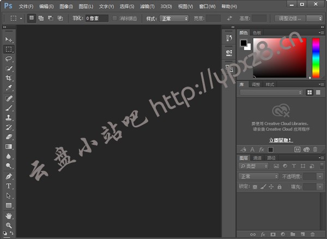
Task: Open the layer filter 类型 dropdown
Action: (253, 166)
